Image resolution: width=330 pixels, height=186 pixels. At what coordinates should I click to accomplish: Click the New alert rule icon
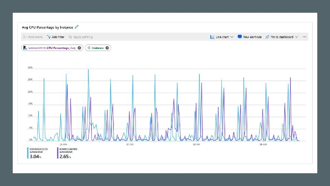[240, 37]
